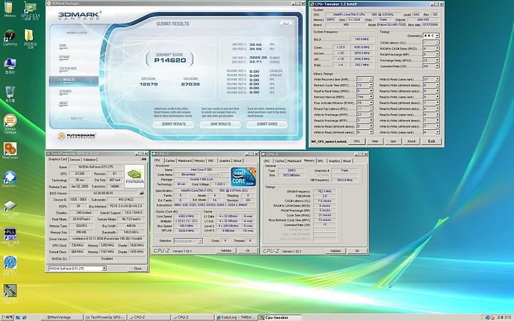Click the SUBMIT SAVED button

(267, 124)
